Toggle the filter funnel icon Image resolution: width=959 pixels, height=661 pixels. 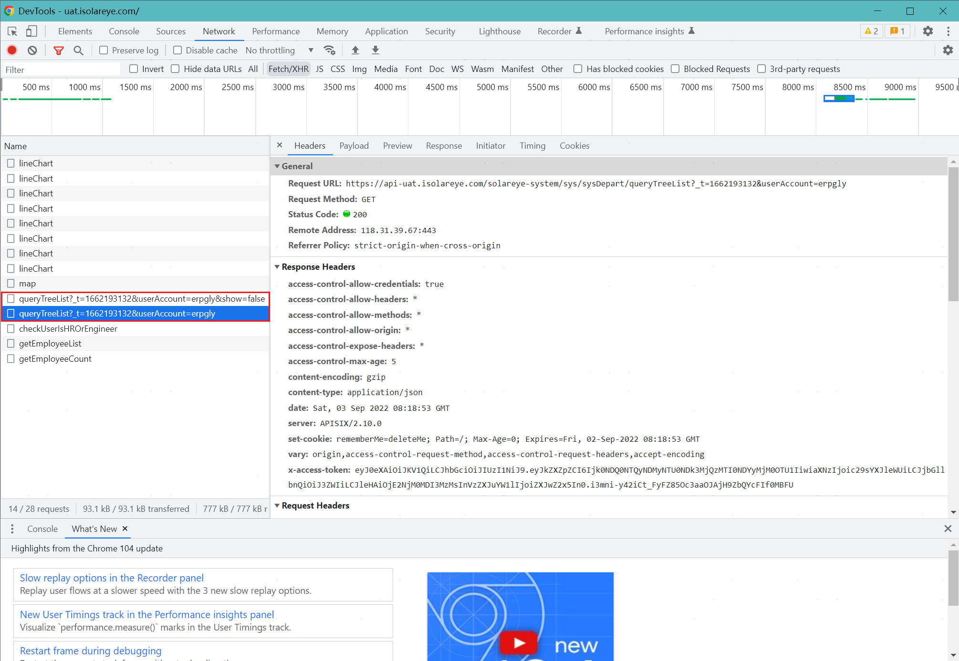click(58, 50)
